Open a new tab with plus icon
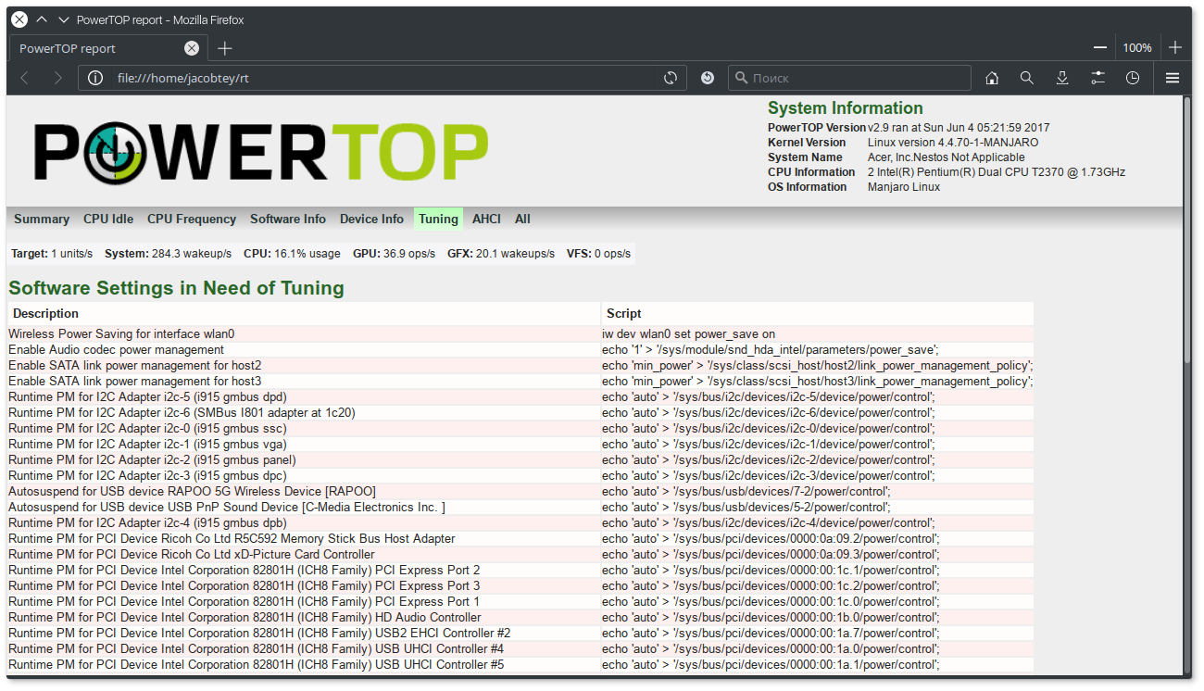 coord(225,48)
